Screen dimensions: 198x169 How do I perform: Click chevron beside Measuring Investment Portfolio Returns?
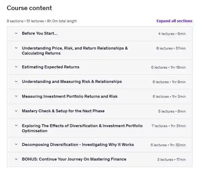[16, 96]
